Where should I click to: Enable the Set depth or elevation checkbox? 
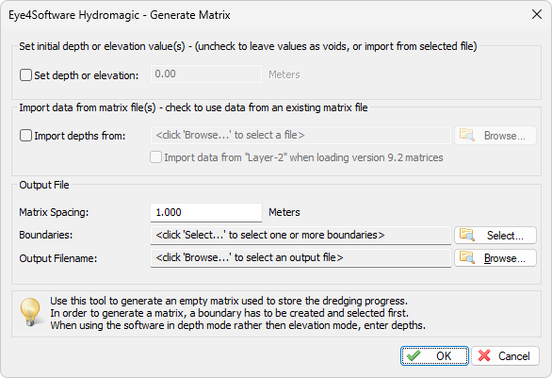pyautogui.click(x=25, y=75)
